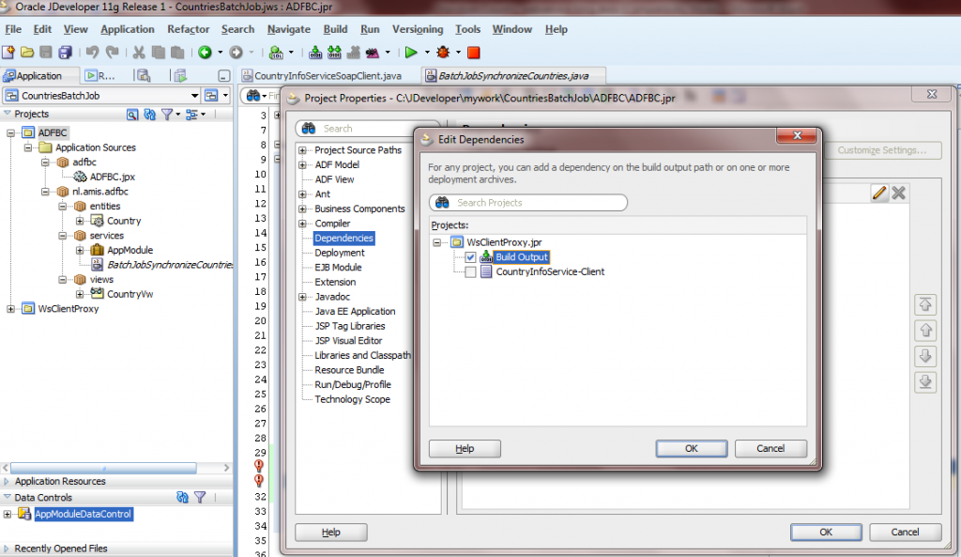Click the Projects panel refresh icon
Viewport: 961px width, 557px height.
coord(149,114)
